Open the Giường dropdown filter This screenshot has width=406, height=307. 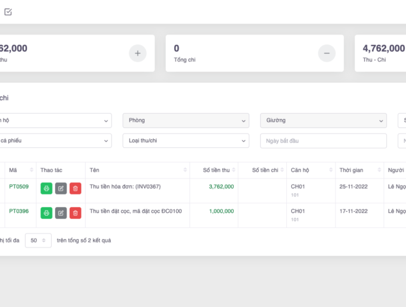(x=323, y=120)
